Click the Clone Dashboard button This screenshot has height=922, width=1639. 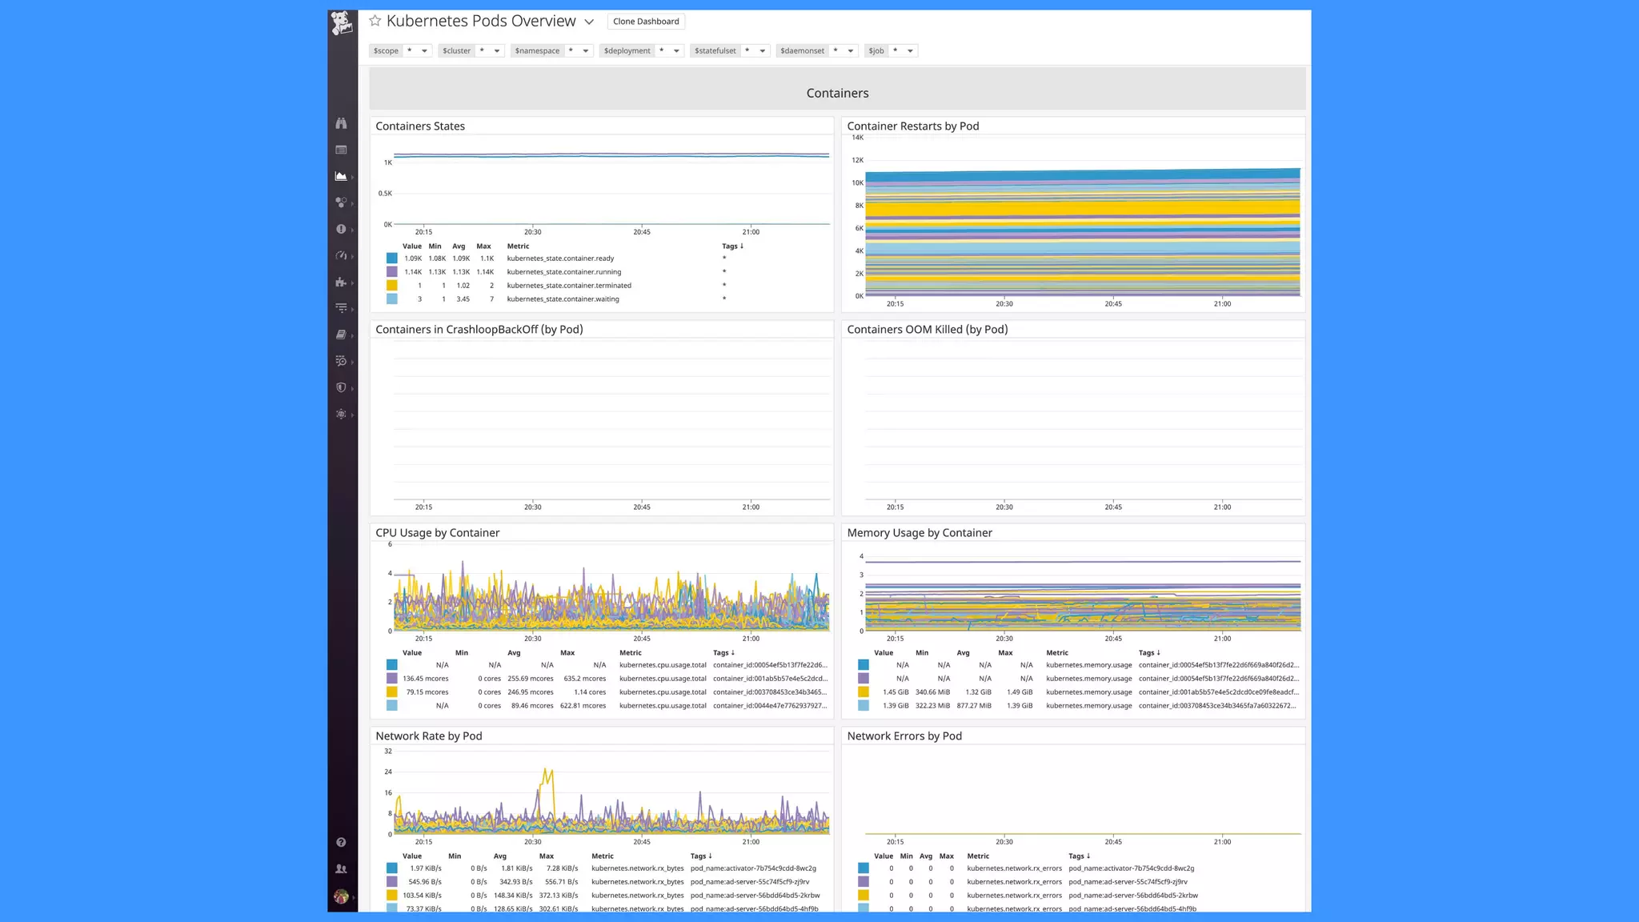[x=646, y=22]
